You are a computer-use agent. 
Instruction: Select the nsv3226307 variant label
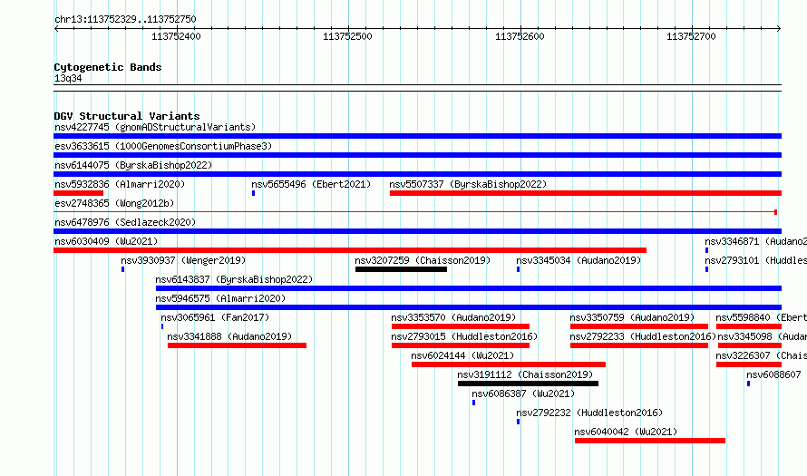[761, 355]
